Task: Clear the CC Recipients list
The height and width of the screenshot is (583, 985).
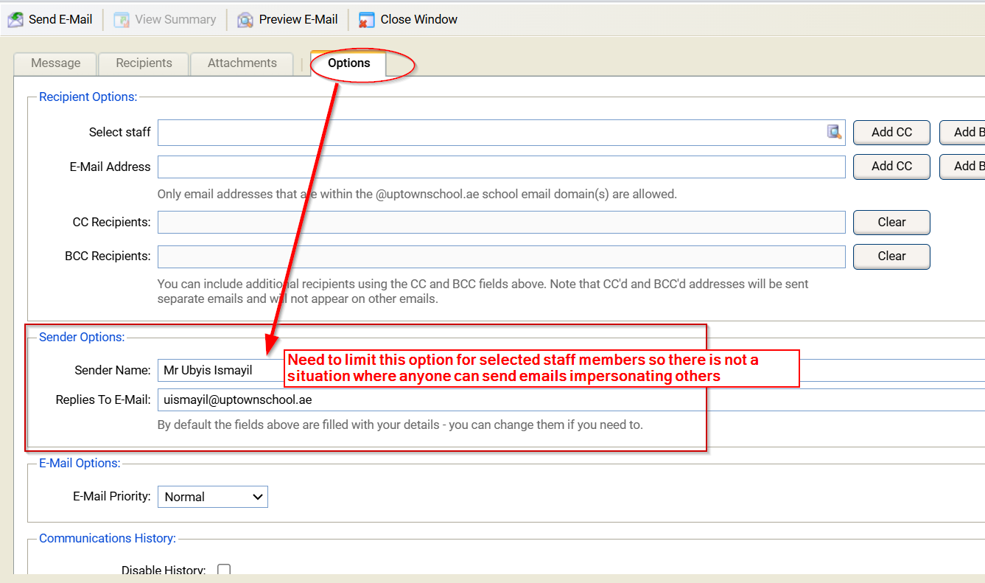Action: tap(891, 222)
